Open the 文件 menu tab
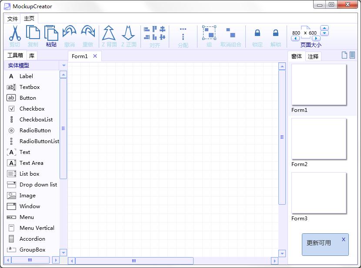This screenshot has width=361, height=268. click(13, 19)
